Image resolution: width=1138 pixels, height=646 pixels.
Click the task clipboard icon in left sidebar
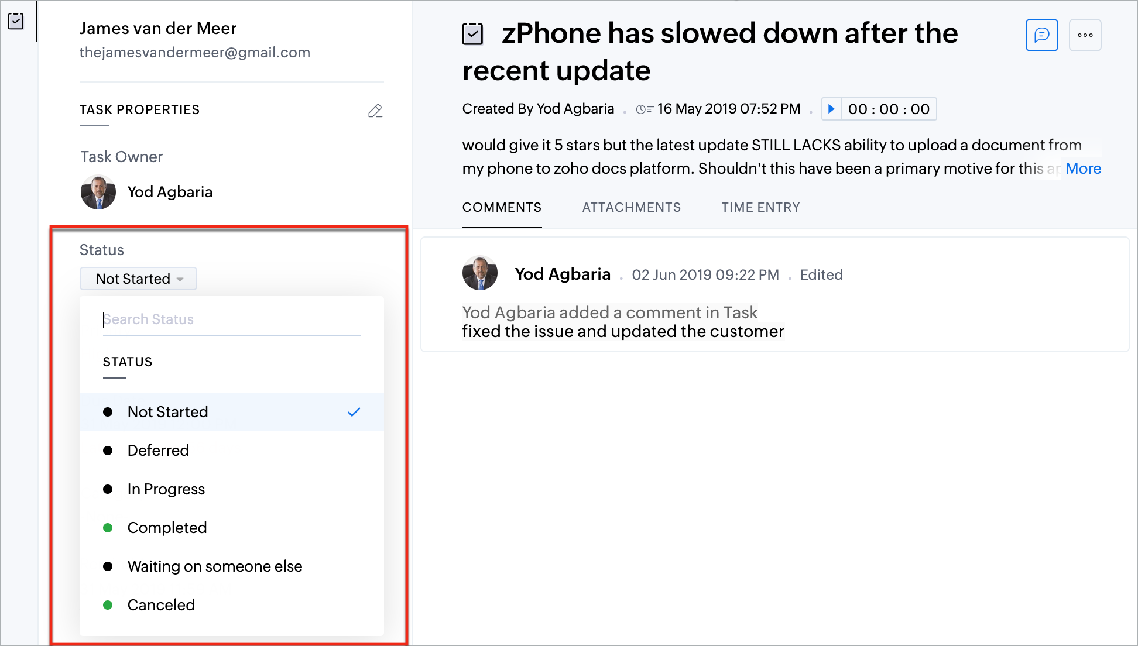coord(16,22)
